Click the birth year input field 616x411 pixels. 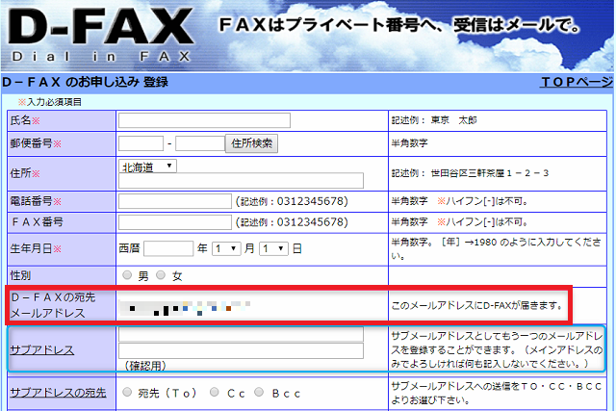point(168,248)
